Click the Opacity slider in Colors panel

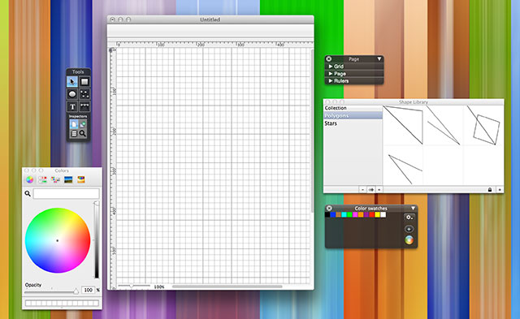point(51,292)
